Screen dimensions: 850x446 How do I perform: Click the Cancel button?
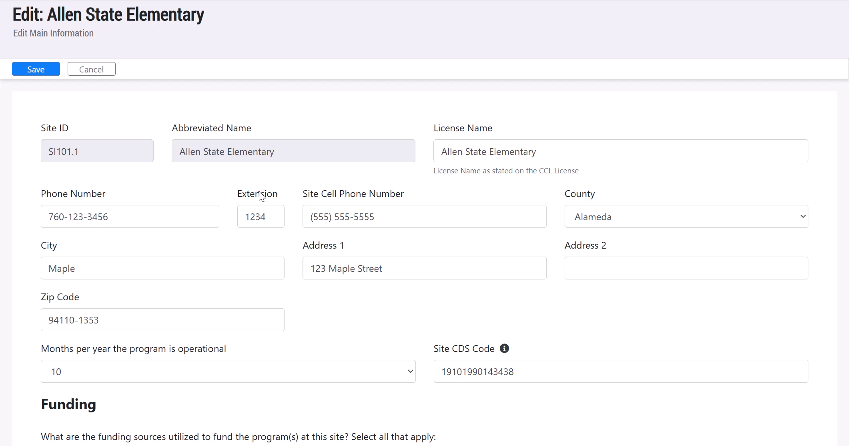(91, 69)
